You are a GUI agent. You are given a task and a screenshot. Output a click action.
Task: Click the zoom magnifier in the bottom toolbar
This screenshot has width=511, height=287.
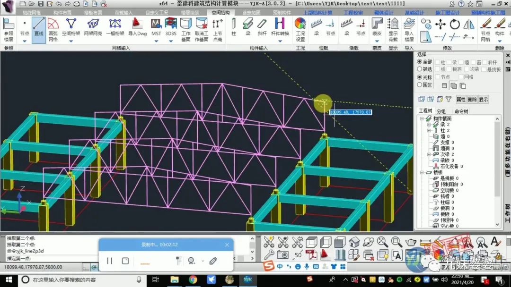tap(396, 242)
